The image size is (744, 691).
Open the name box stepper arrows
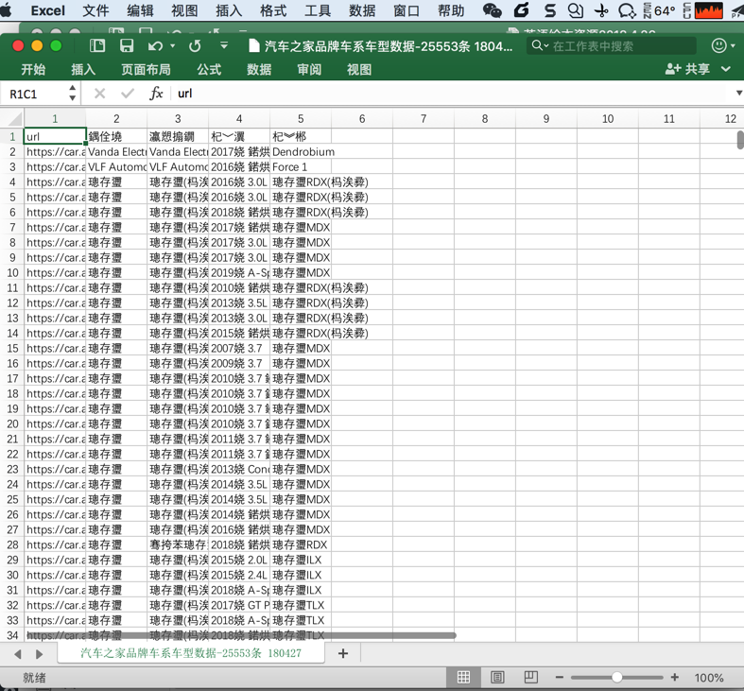click(x=72, y=93)
